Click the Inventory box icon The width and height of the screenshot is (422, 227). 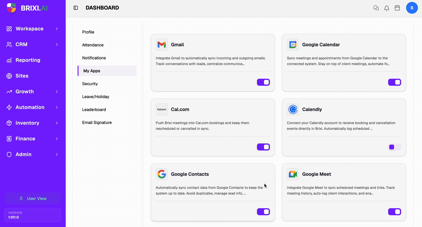tap(9, 123)
